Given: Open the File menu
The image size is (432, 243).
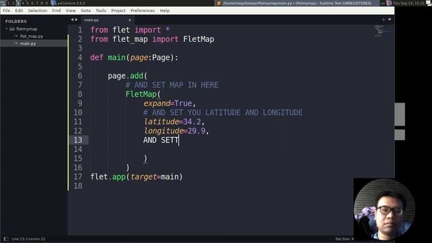Looking at the screenshot, I should pyautogui.click(x=6, y=11).
